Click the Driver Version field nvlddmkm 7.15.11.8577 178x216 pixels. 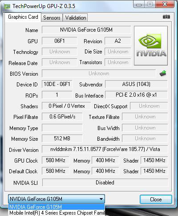pyautogui.click(x=105, y=149)
